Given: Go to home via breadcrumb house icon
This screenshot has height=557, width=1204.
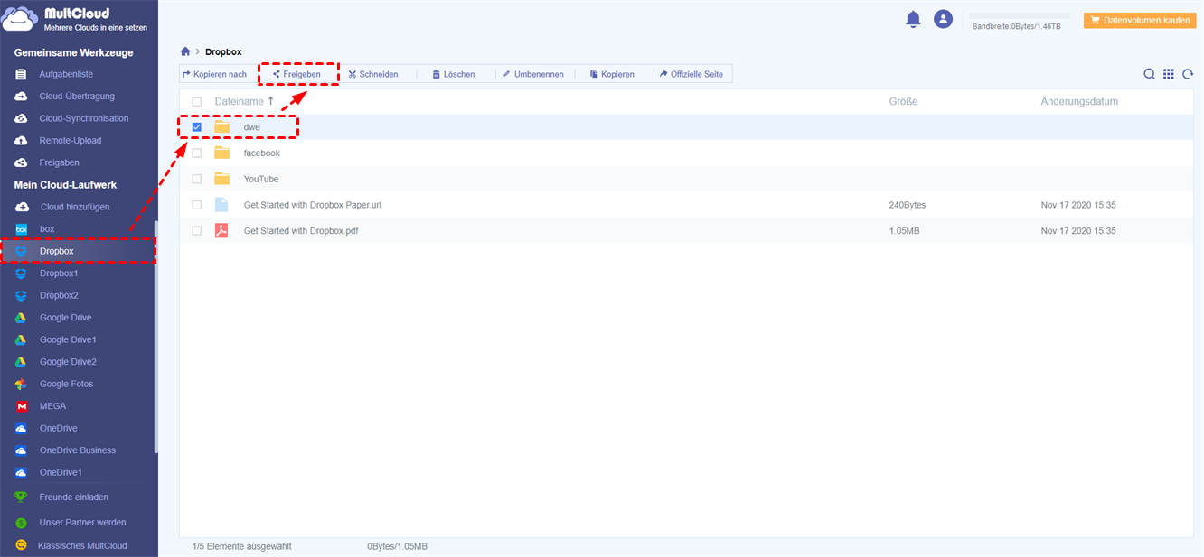Looking at the screenshot, I should coord(185,51).
